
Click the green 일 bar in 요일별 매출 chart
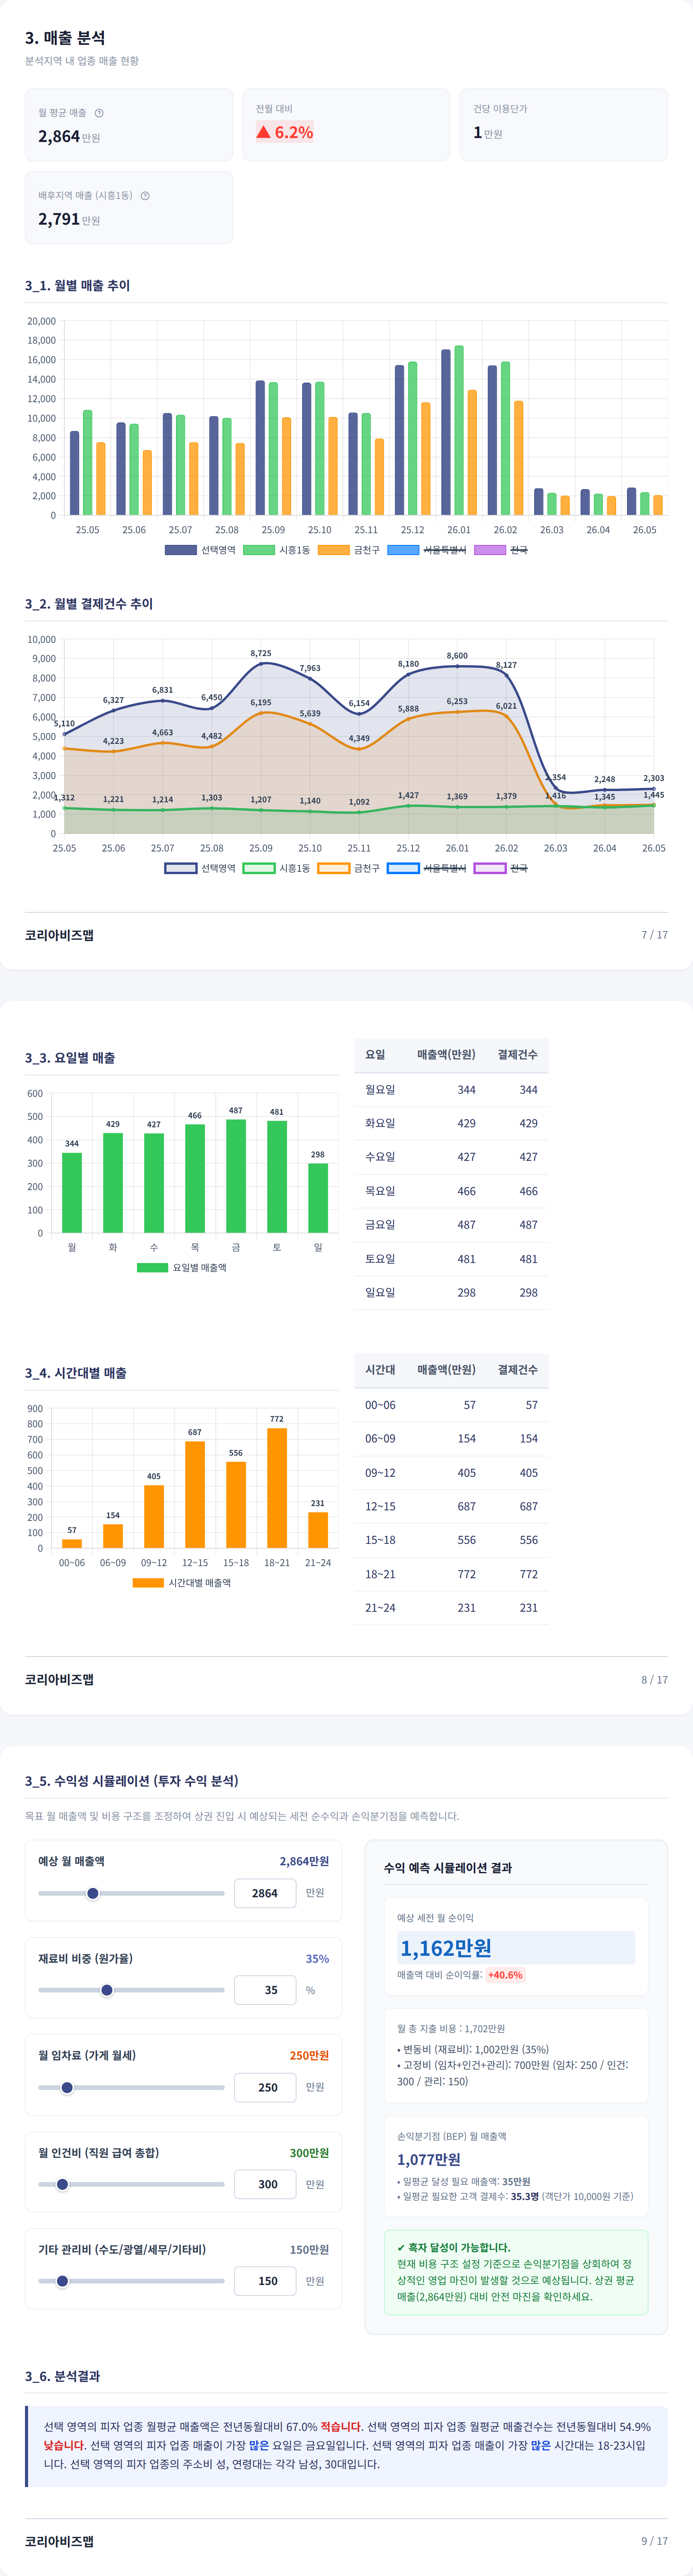tap(318, 1198)
